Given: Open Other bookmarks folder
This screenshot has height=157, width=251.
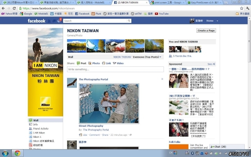Looking at the screenshot, I should pos(243,14).
